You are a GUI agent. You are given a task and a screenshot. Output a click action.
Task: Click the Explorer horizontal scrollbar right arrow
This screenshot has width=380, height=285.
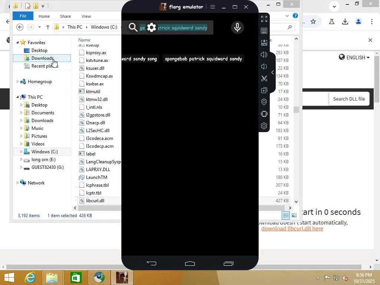pyautogui.click(x=290, y=208)
